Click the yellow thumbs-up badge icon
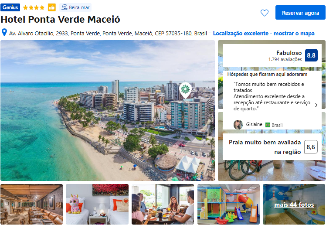The width and height of the screenshot is (326, 225). pyautogui.click(x=52, y=7)
